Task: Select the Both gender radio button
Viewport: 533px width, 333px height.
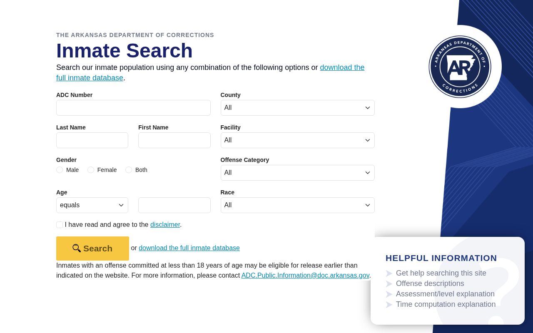Action: pos(129,170)
